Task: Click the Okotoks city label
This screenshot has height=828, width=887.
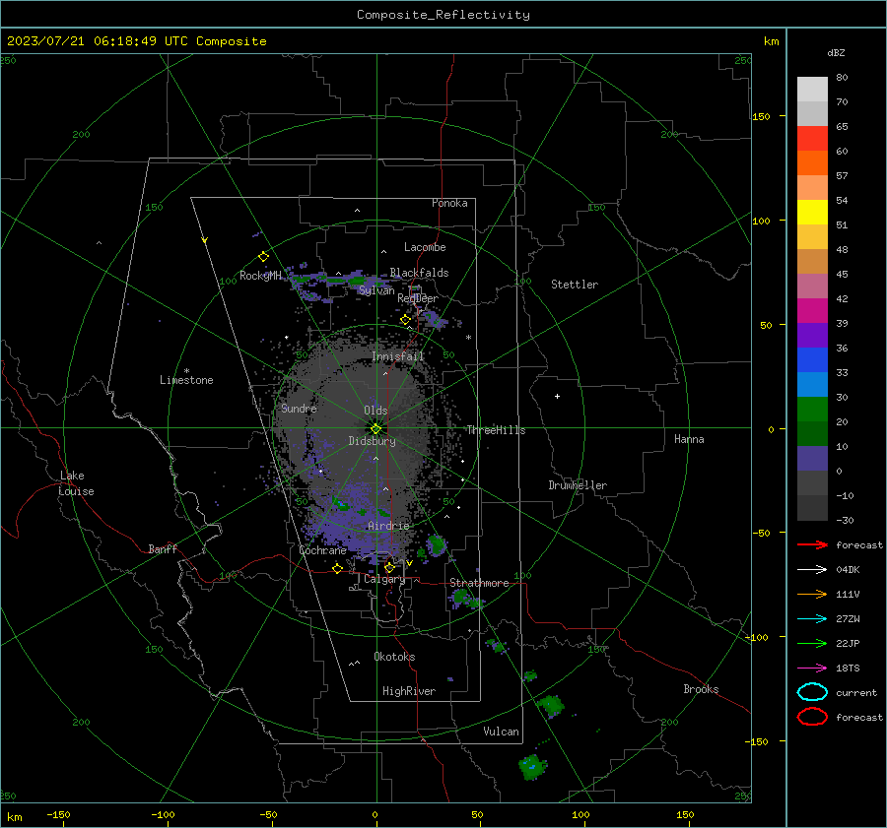Action: pyautogui.click(x=394, y=657)
